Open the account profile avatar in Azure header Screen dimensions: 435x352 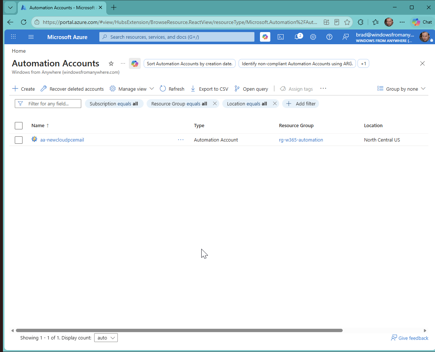click(x=424, y=37)
